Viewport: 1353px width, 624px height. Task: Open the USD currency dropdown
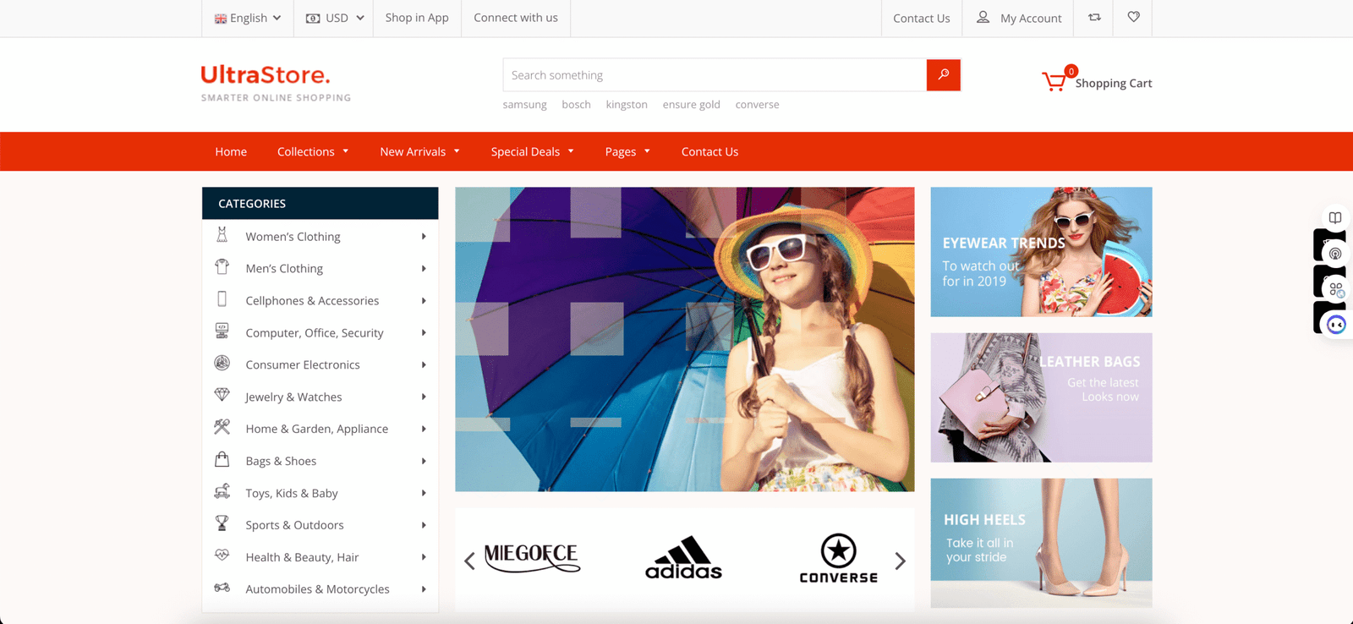(x=335, y=18)
